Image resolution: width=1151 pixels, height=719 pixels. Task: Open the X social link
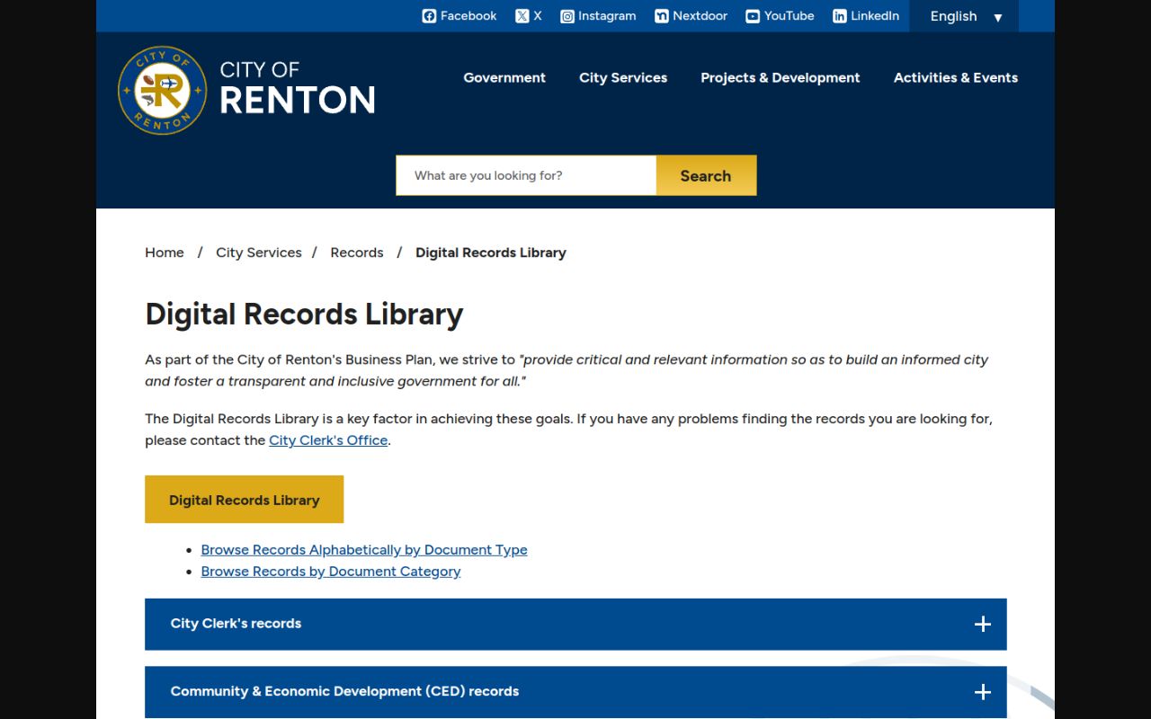(x=529, y=16)
